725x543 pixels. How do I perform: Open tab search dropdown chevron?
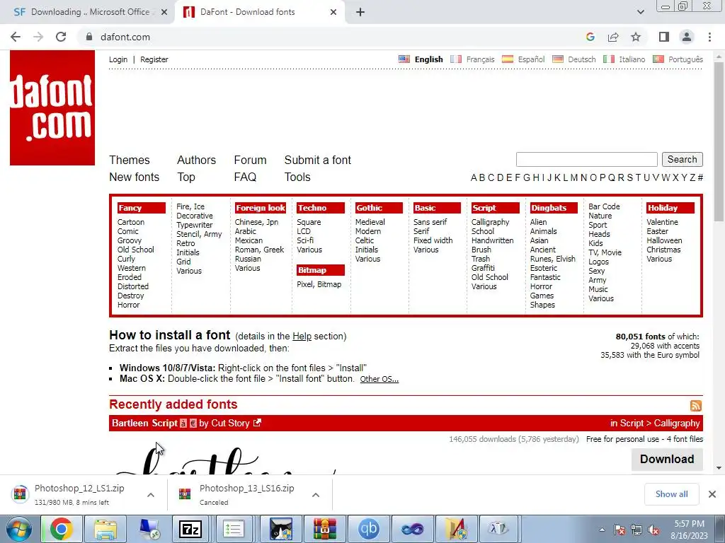[x=640, y=12]
